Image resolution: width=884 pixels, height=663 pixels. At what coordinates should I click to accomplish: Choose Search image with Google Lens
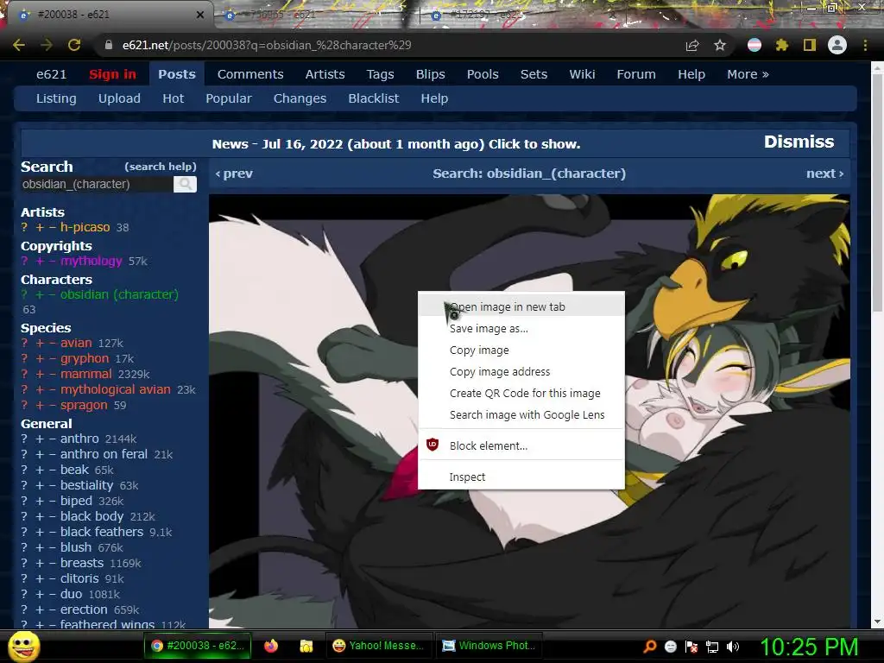521,415
